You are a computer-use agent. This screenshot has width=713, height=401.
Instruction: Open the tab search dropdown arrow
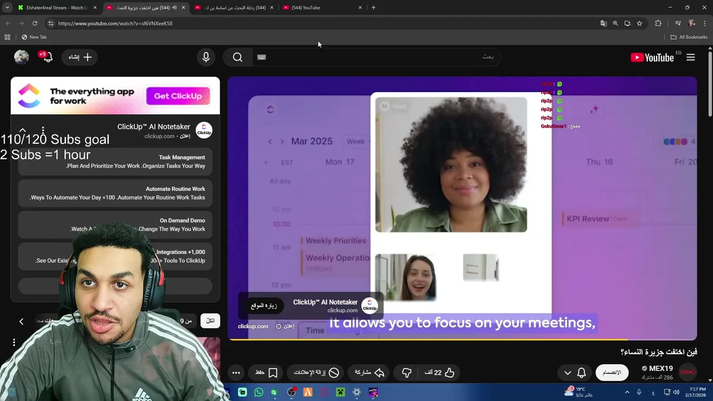tap(7, 8)
